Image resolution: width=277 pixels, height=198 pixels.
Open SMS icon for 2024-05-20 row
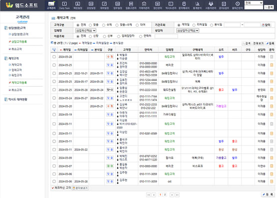[x=272, y=106]
